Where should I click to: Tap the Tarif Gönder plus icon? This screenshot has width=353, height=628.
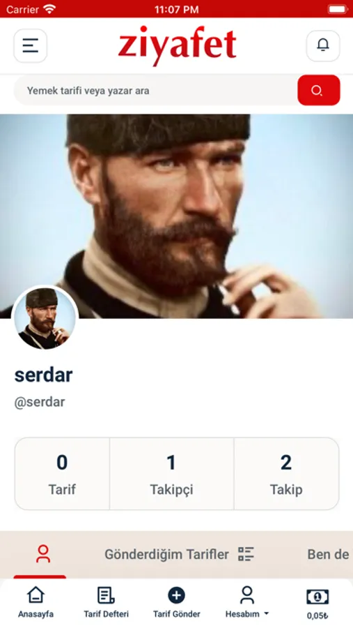click(x=176, y=596)
